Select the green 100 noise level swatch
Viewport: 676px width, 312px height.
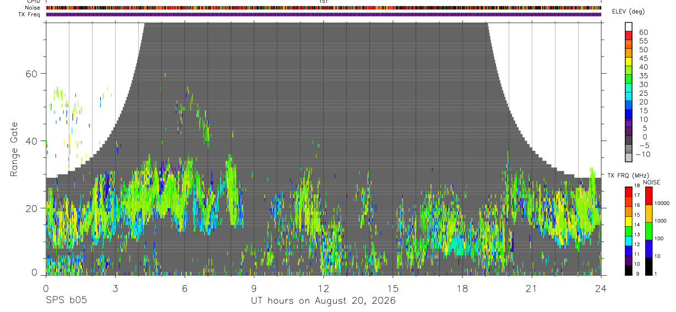(x=649, y=231)
